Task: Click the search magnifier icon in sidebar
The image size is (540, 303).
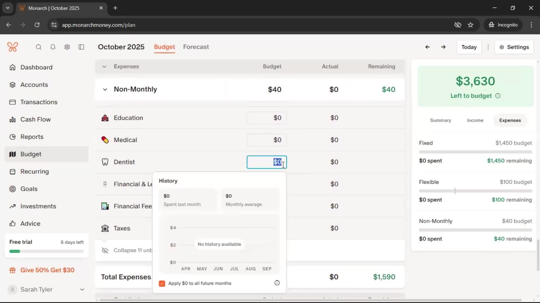Action: pyautogui.click(x=39, y=47)
